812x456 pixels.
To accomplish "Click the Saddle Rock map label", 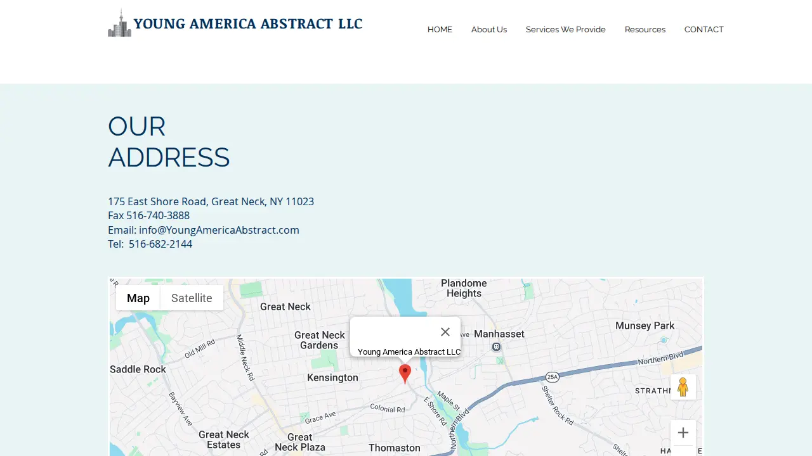I will pos(138,369).
